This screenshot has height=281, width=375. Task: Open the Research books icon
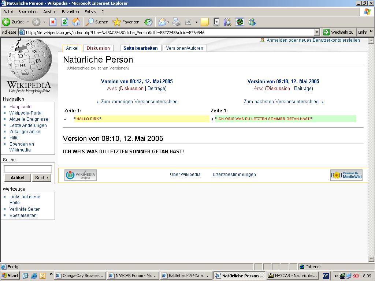coord(227,22)
